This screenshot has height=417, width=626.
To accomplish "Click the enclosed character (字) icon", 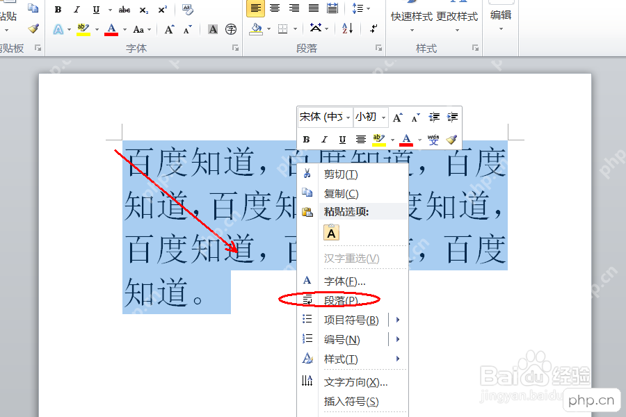I will 231,29.
